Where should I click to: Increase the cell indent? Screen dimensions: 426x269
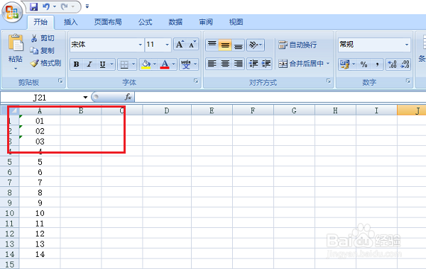266,64
